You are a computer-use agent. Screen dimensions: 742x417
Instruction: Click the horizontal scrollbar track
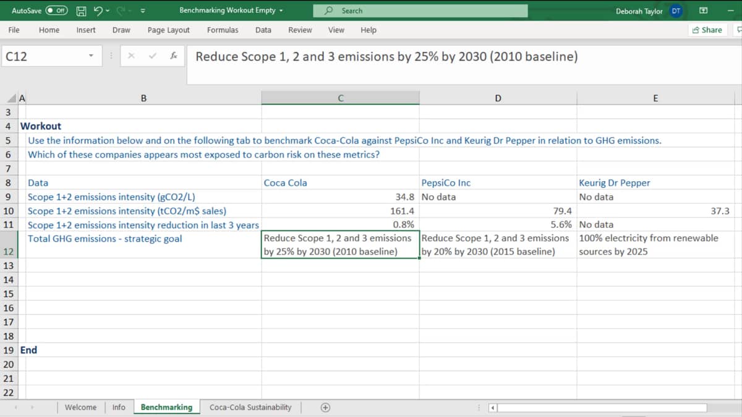(x=603, y=408)
